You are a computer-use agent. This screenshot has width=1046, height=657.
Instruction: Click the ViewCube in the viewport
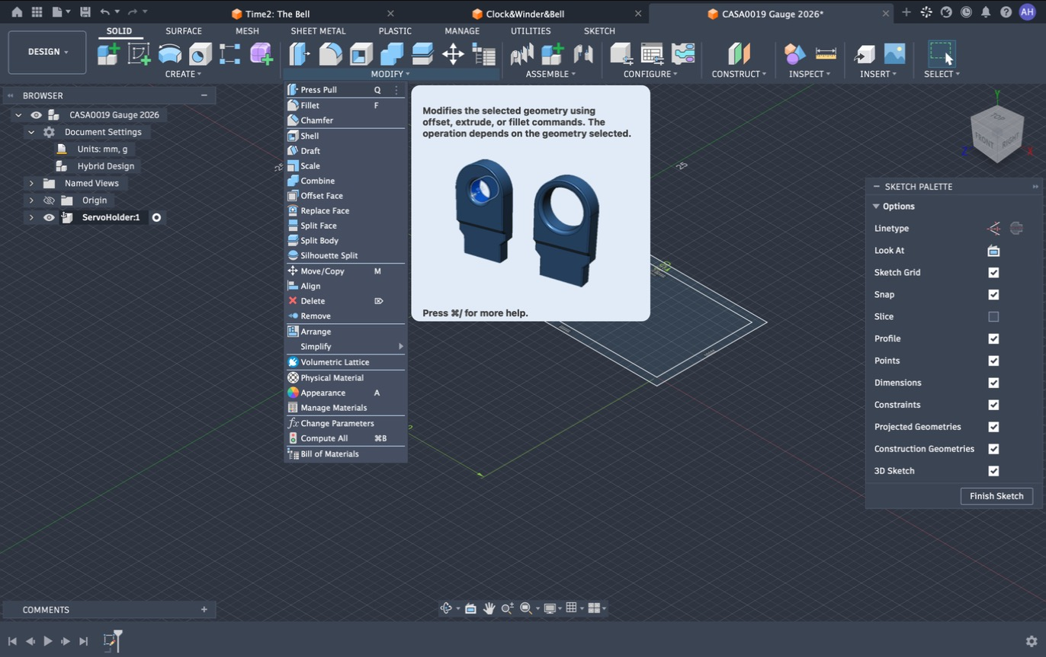(x=996, y=133)
